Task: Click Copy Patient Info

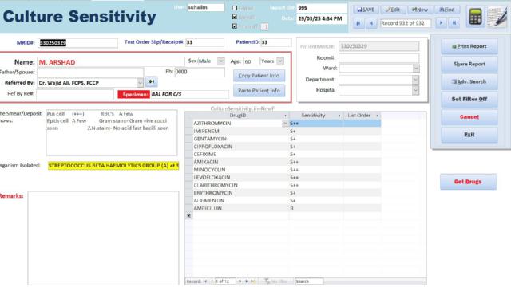Action: coord(259,75)
